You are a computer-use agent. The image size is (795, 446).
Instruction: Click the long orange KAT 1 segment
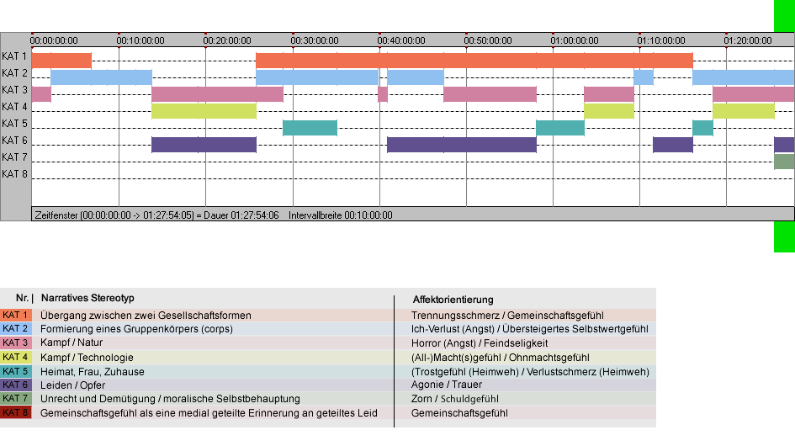(x=474, y=61)
